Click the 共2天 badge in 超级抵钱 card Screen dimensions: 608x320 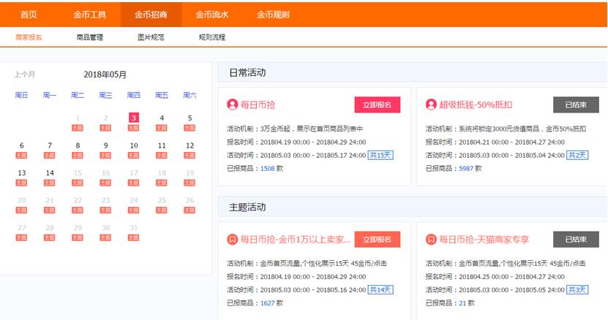point(577,154)
